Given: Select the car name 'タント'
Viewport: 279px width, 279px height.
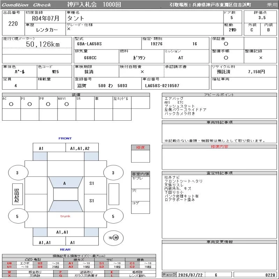Looking at the screenshot, I should tap(75, 18).
